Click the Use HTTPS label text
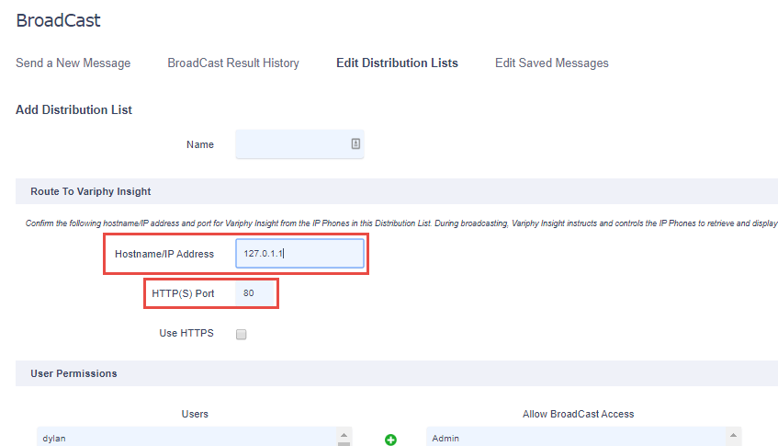 [x=186, y=333]
